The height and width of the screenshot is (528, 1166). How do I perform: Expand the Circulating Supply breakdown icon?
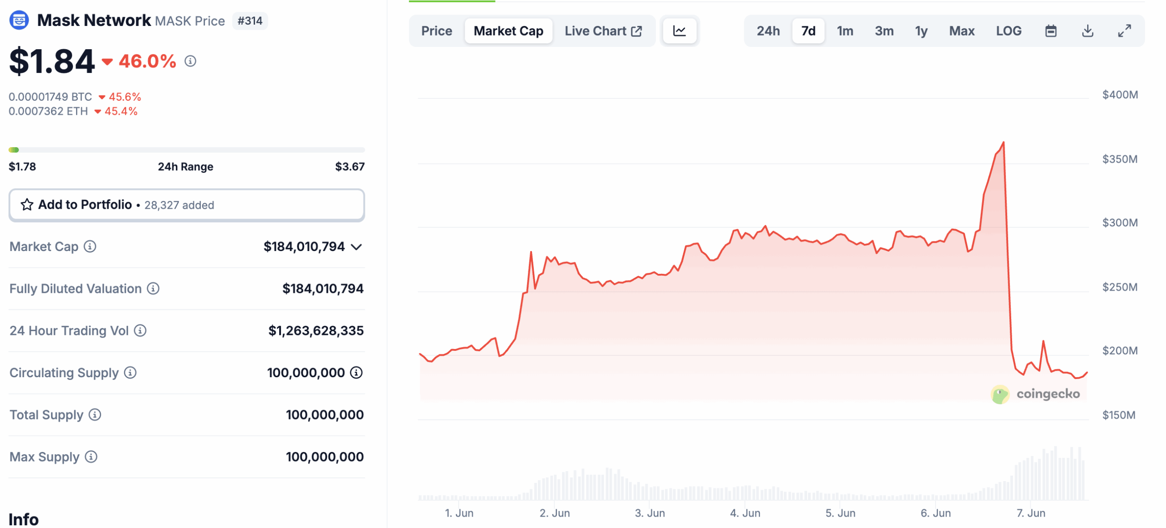pos(356,372)
